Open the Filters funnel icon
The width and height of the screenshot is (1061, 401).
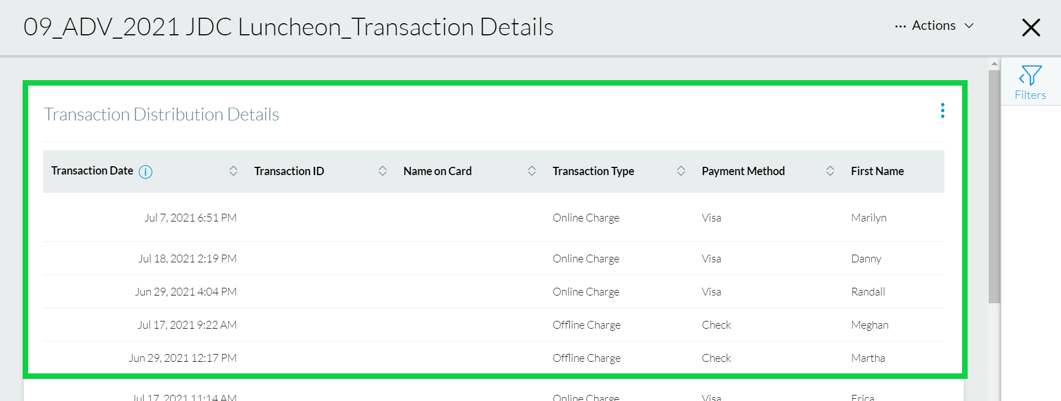[x=1030, y=76]
